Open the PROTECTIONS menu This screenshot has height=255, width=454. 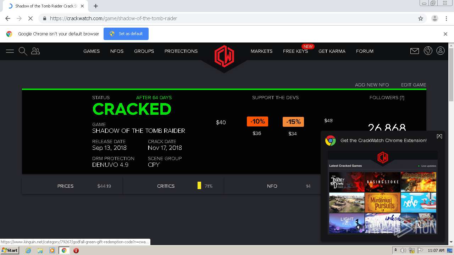pos(181,51)
